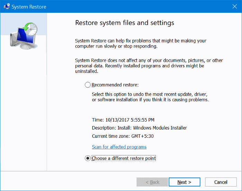The image size is (242, 191).
Task: Click the empty white left sidebar area
Action: coord(23,114)
